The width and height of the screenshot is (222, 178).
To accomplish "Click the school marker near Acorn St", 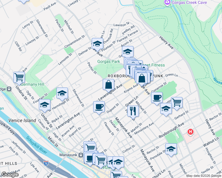I will (x=128, y=52).
